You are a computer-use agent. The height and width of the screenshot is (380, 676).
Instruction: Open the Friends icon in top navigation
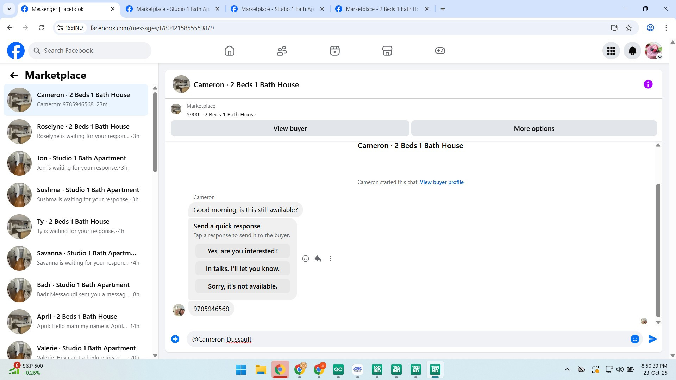(282, 51)
